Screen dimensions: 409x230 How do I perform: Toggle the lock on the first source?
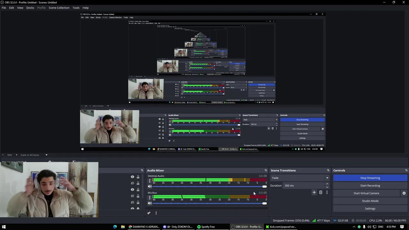pos(138,177)
